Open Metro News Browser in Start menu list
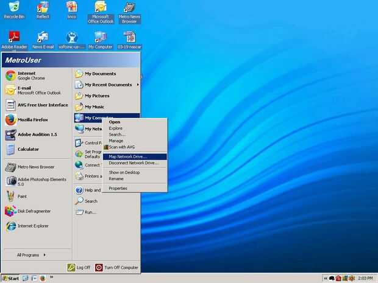This screenshot has width=378, height=283. (38, 167)
